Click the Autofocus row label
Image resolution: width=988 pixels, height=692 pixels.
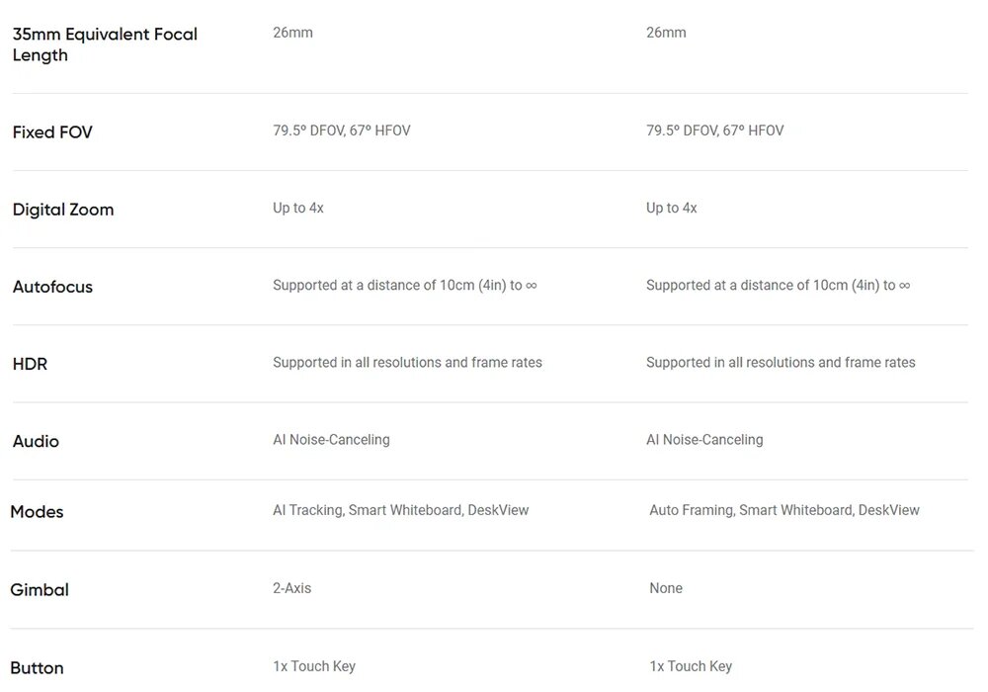pos(52,287)
